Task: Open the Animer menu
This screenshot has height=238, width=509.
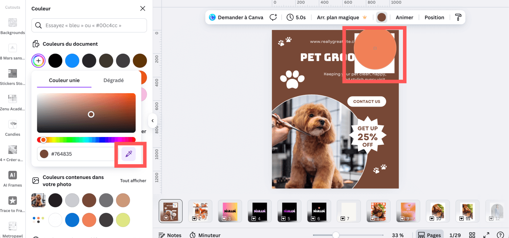Action: pos(404,17)
